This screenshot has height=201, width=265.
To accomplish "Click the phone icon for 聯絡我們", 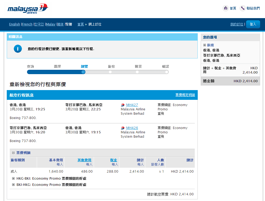I will point(243,8).
